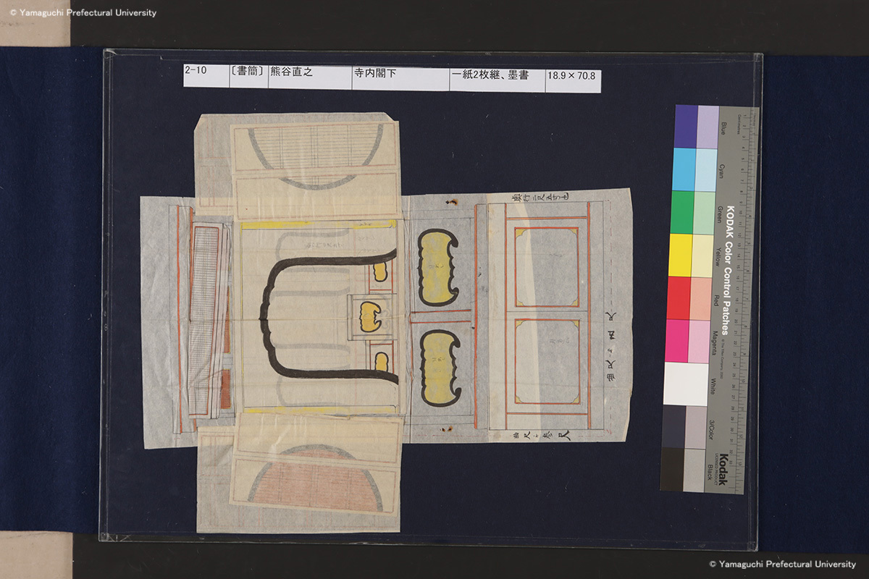
Task: Click the upper orange-framed rectangular panel
Action: [x=547, y=266]
